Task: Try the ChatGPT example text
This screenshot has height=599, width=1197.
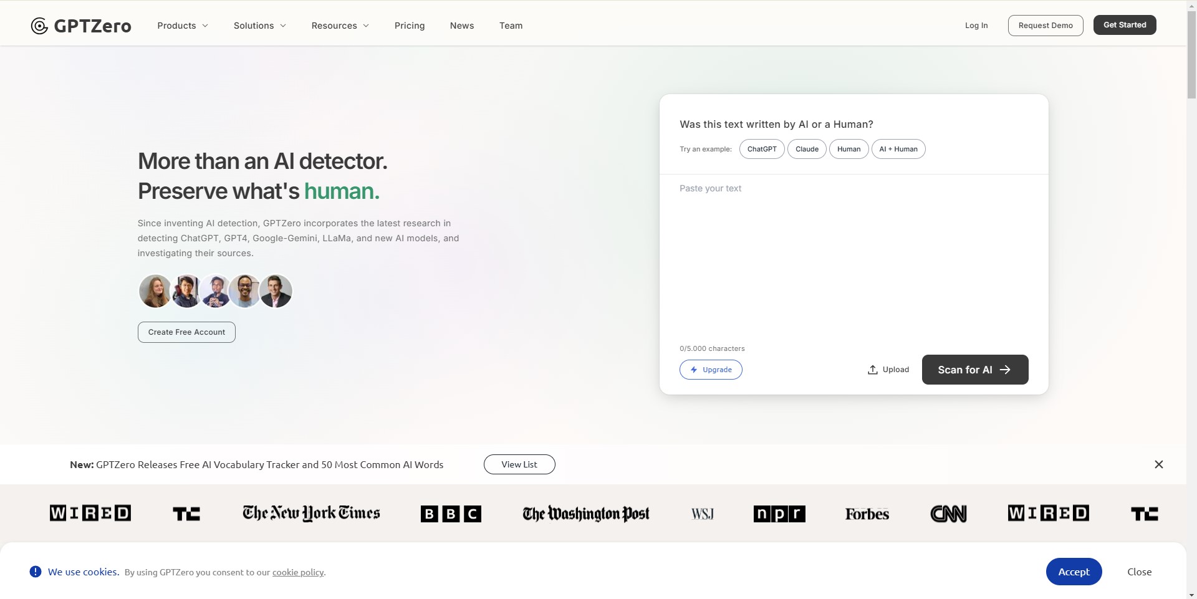Action: pyautogui.click(x=762, y=149)
